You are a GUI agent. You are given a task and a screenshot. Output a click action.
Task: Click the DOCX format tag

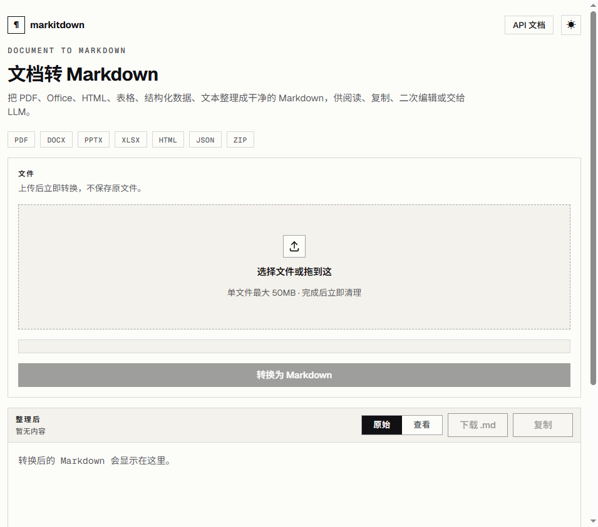click(x=56, y=140)
